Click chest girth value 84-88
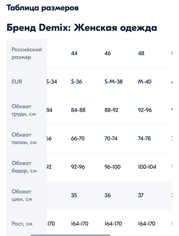179x236 pixels. (x=78, y=110)
